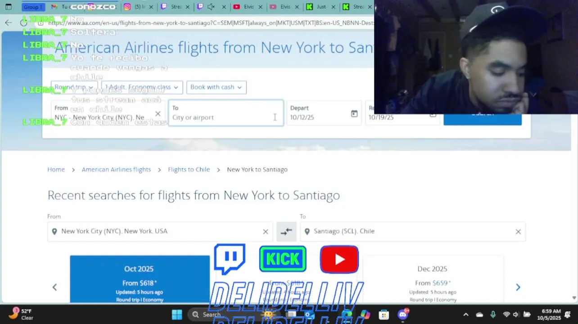Click the location pin beside Santiago
Image resolution: width=578 pixels, height=324 pixels.
pos(307,231)
